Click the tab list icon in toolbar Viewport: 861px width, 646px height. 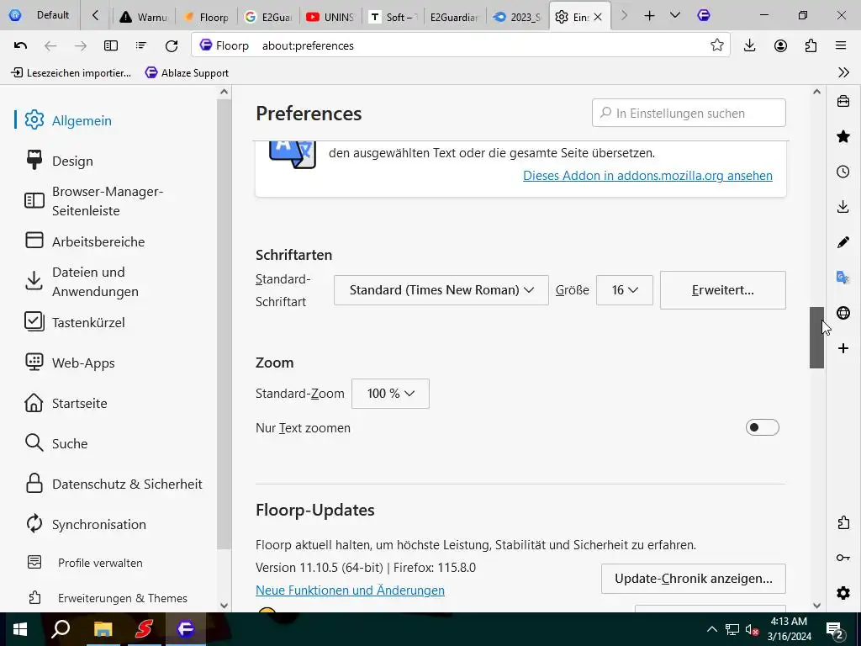(x=141, y=45)
